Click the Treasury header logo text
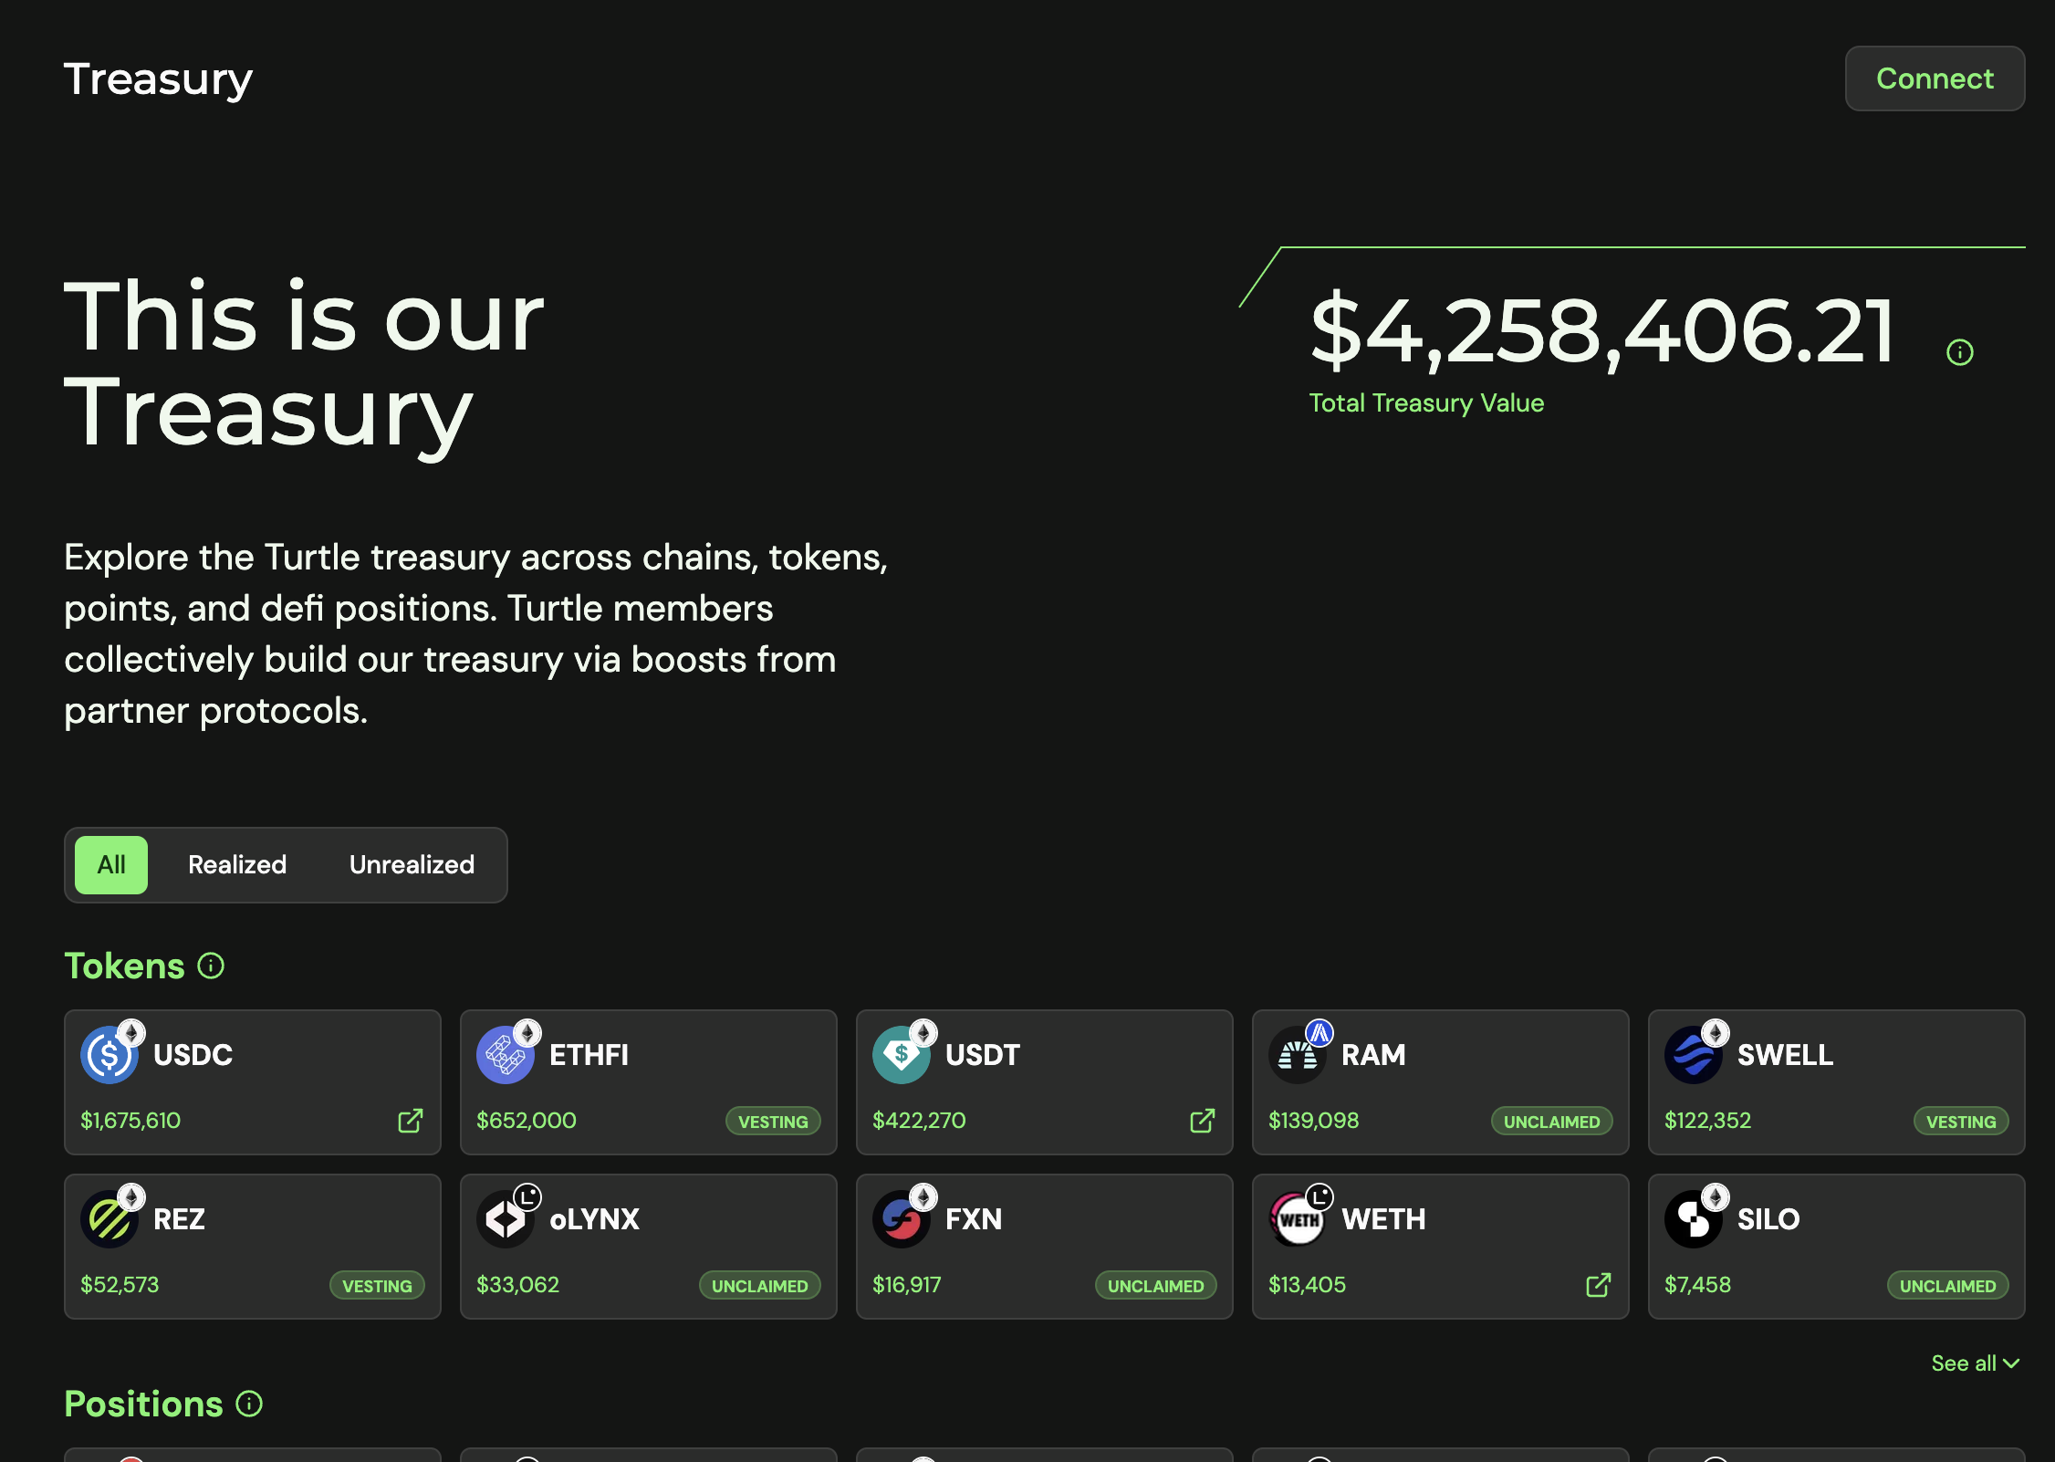This screenshot has width=2055, height=1462. coord(157,78)
